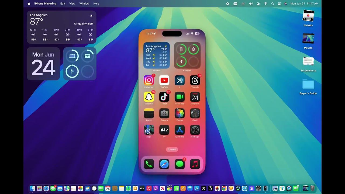This screenshot has width=345, height=194.
Task: Launch Snapchat on the mirrored iPhone
Action: 149,97
